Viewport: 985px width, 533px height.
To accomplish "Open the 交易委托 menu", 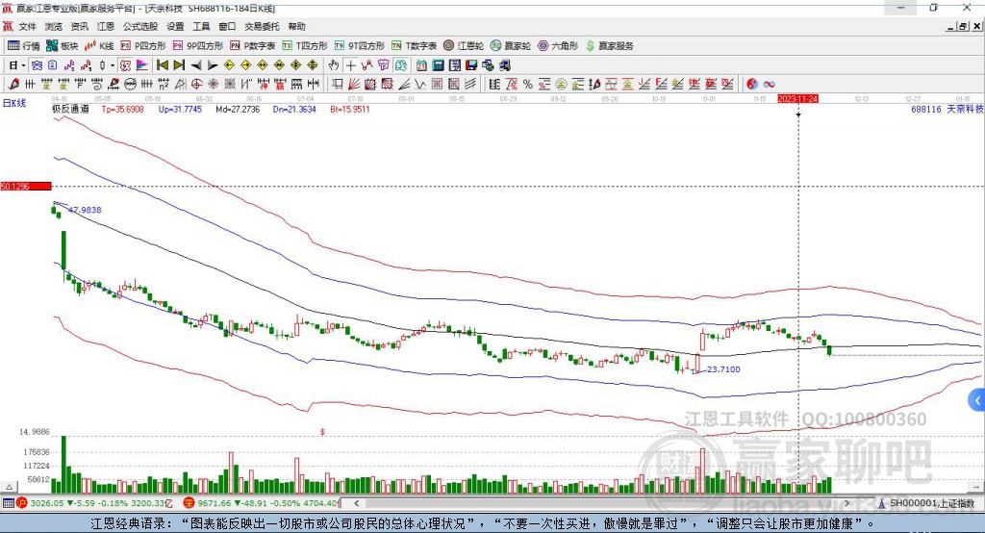I will 262,26.
